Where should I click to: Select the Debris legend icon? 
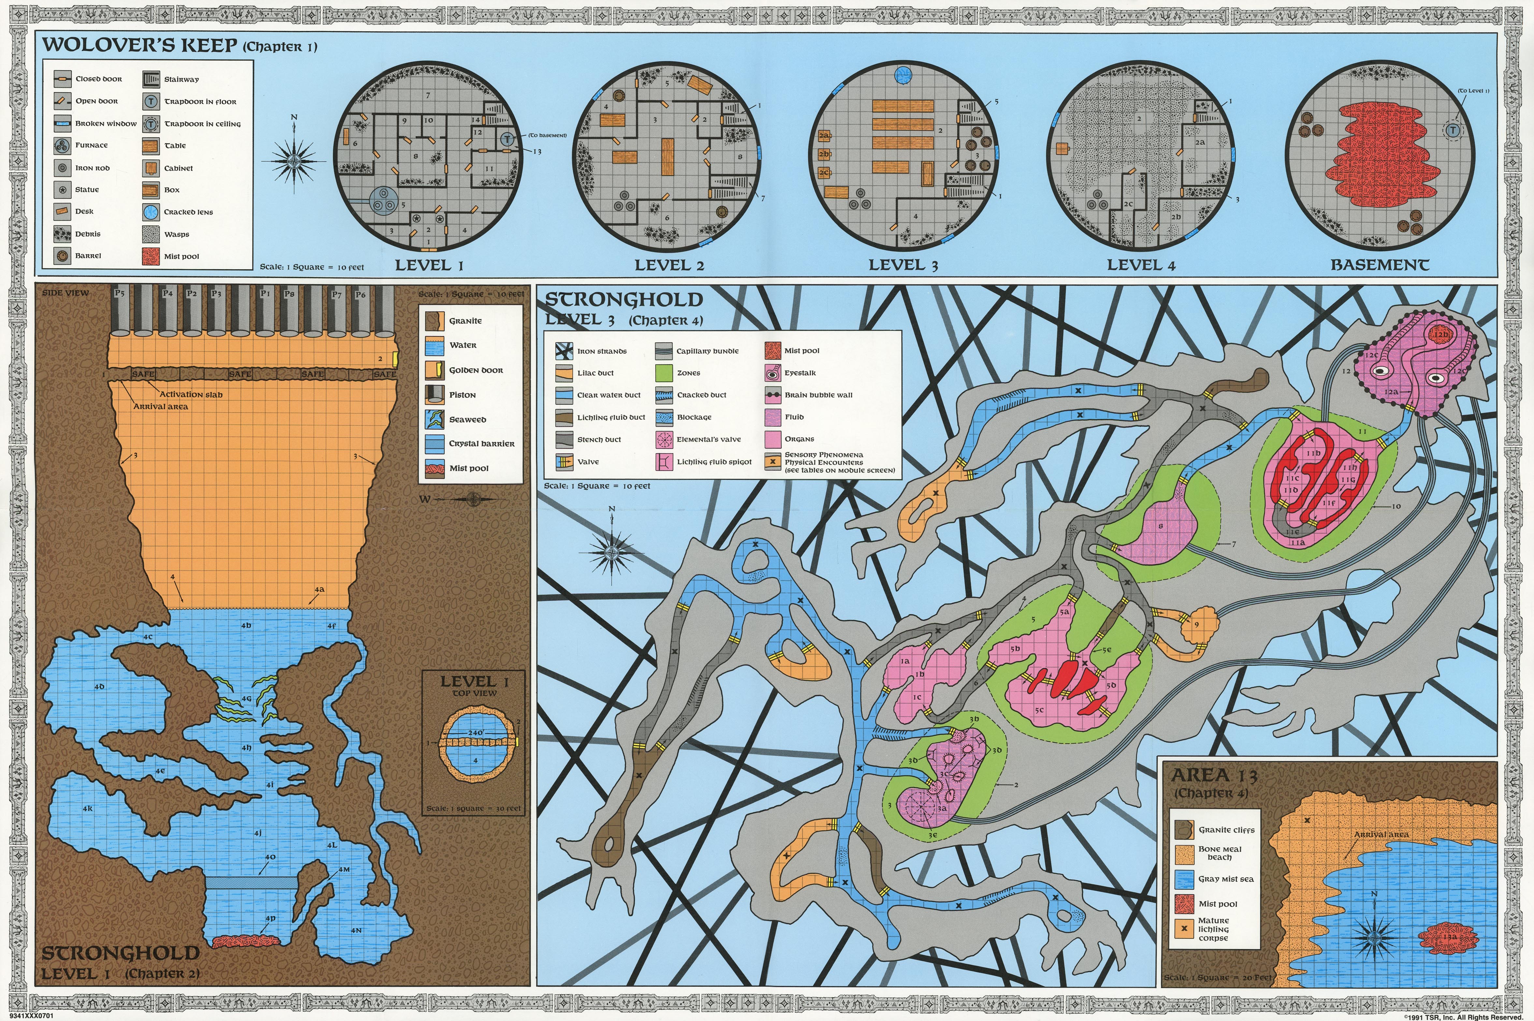pyautogui.click(x=63, y=234)
